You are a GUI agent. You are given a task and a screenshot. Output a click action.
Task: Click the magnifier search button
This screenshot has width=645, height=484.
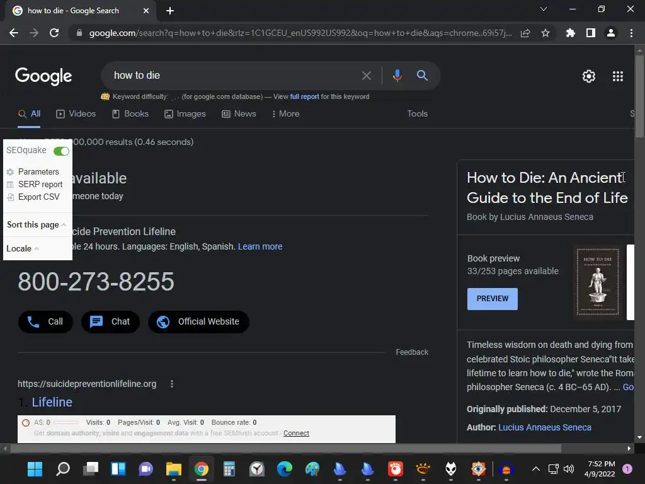click(x=423, y=76)
